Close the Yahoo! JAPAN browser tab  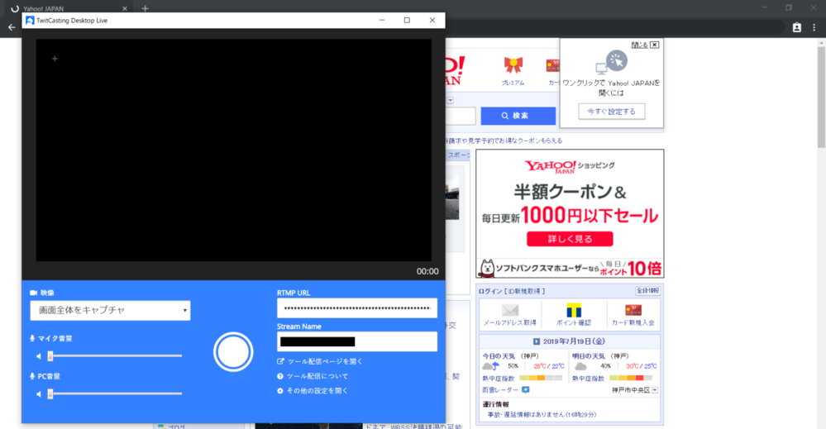pyautogui.click(x=124, y=8)
